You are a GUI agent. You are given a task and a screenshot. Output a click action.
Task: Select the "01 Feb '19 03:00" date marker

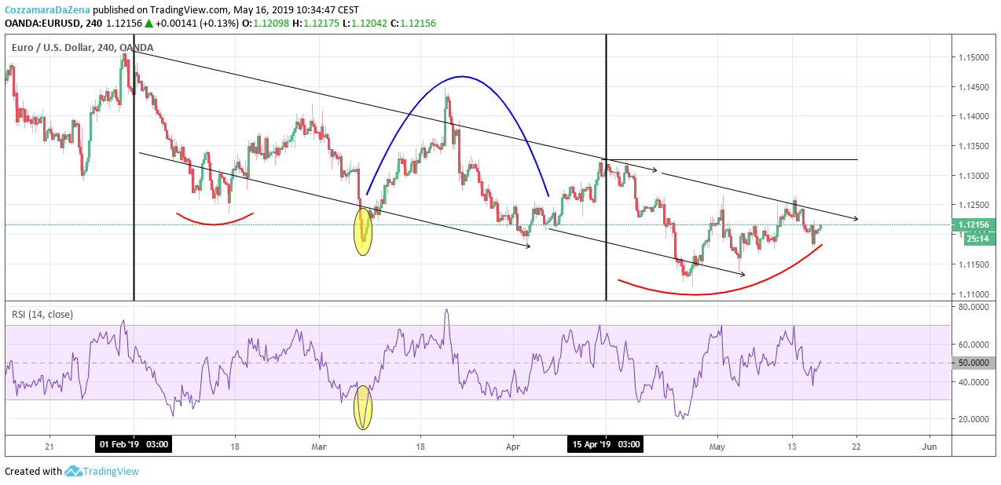[134, 446]
